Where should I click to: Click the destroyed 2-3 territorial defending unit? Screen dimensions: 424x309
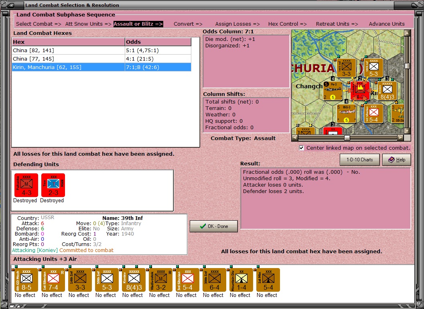pyautogui.click(x=53, y=185)
